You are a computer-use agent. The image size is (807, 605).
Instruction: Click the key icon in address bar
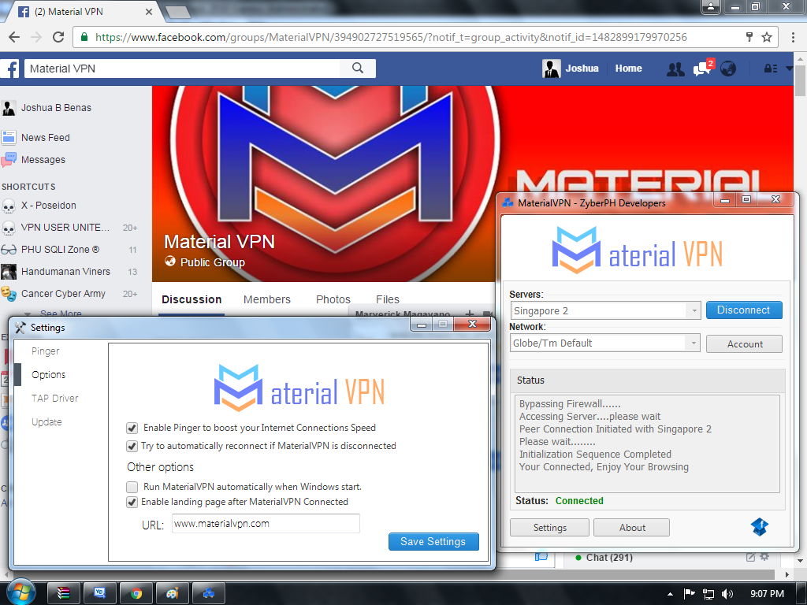pos(749,36)
